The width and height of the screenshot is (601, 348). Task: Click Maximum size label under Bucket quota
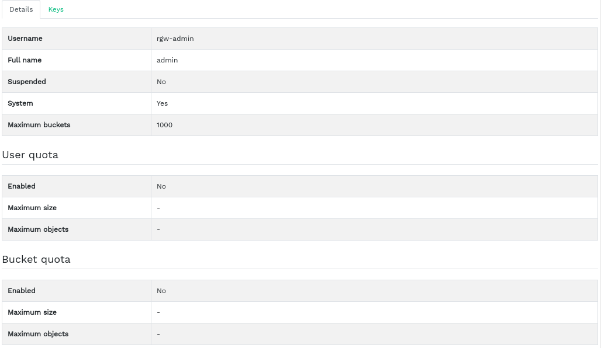(32, 312)
